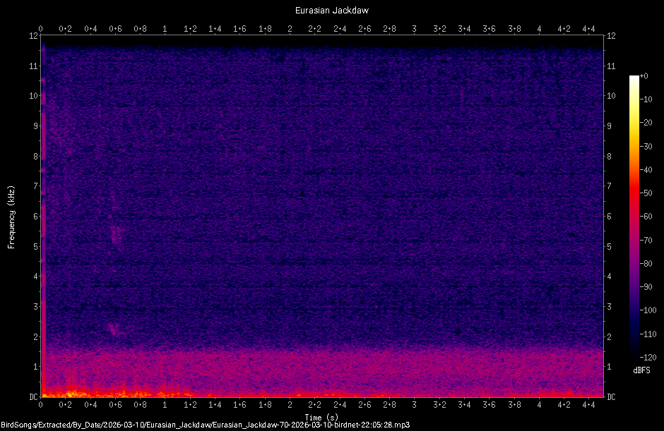The width and height of the screenshot is (664, 431).
Task: Click the 3 second tick on bottom axis
Action: pos(415,406)
